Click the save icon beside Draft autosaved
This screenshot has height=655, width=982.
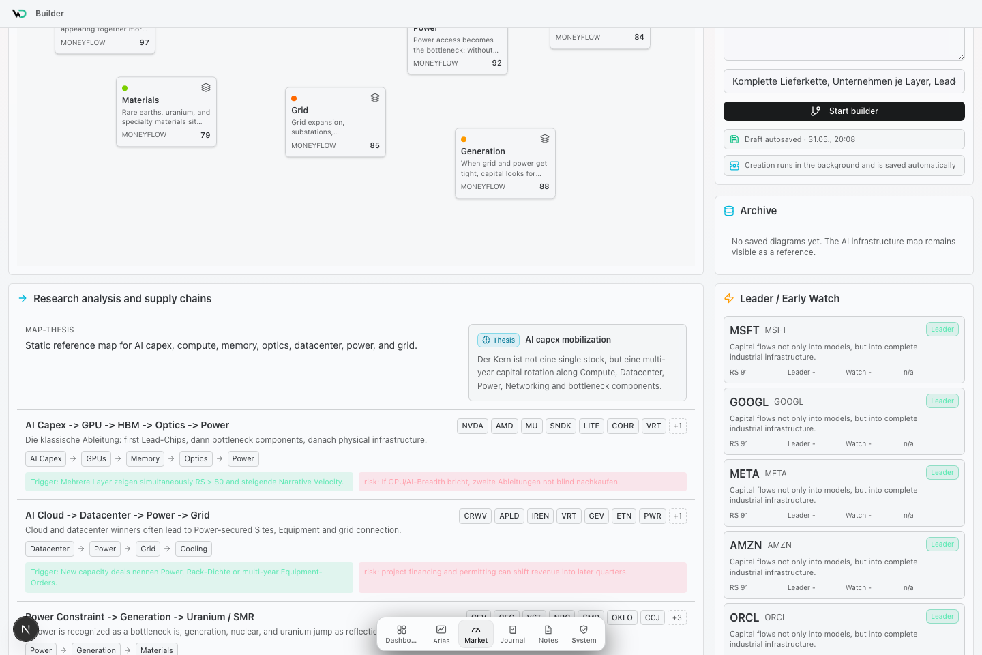pyautogui.click(x=734, y=139)
